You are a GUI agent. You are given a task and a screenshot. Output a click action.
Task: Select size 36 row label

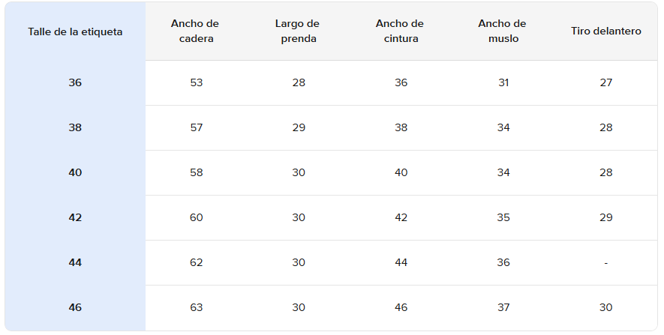click(x=75, y=82)
